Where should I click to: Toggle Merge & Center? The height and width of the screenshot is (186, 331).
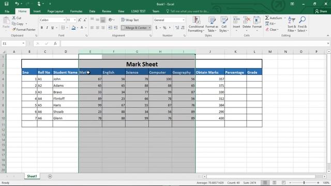[x=134, y=27]
